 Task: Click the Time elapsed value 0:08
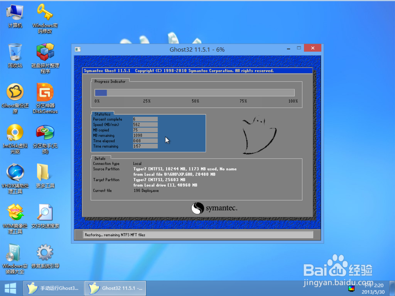point(145,141)
